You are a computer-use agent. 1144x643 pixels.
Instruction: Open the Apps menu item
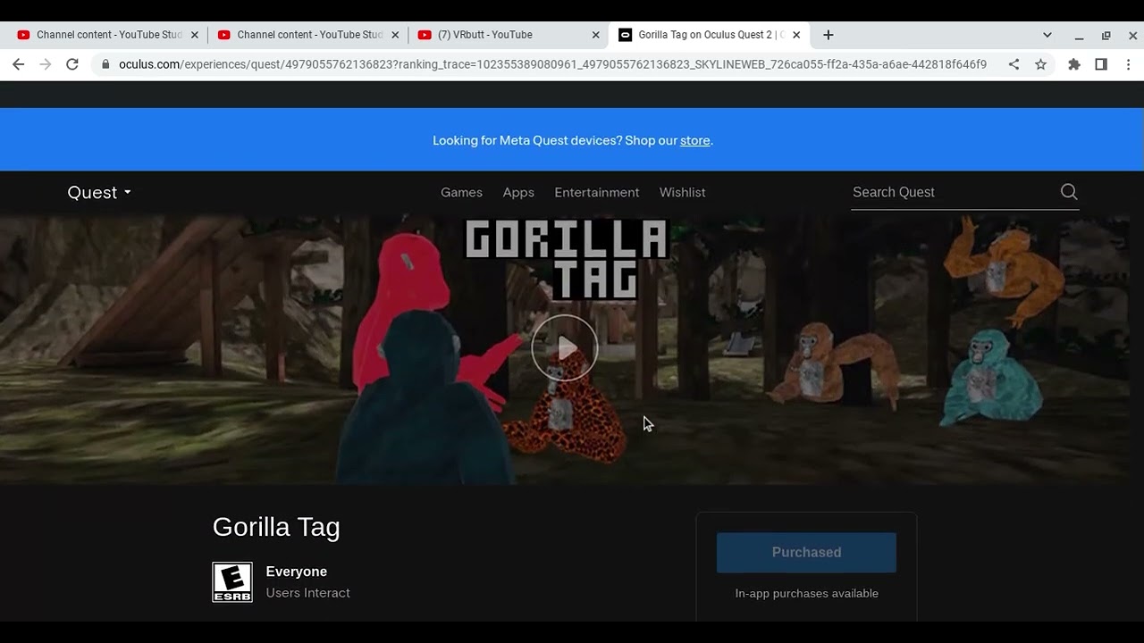pos(518,192)
